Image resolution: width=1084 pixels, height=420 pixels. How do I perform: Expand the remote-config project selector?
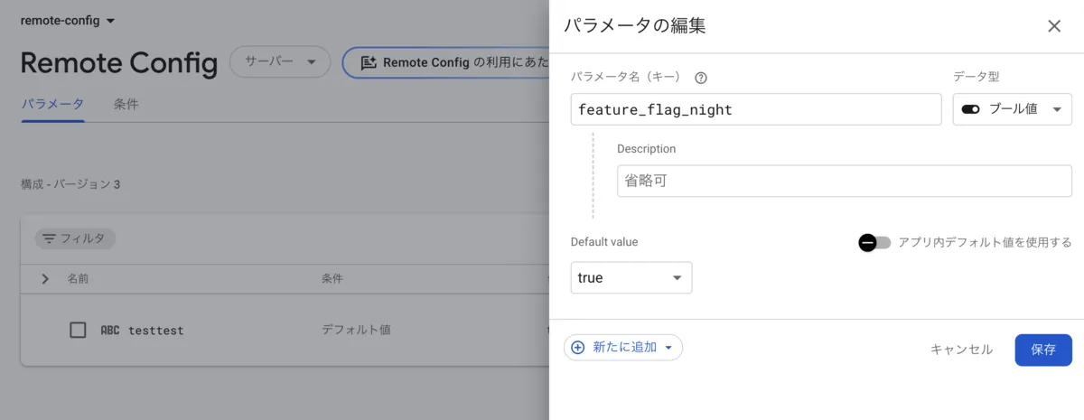click(68, 20)
